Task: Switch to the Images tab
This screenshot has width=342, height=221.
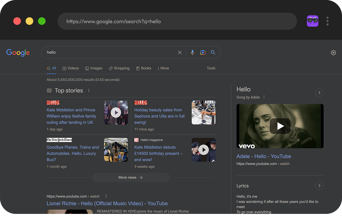Action: (94, 68)
